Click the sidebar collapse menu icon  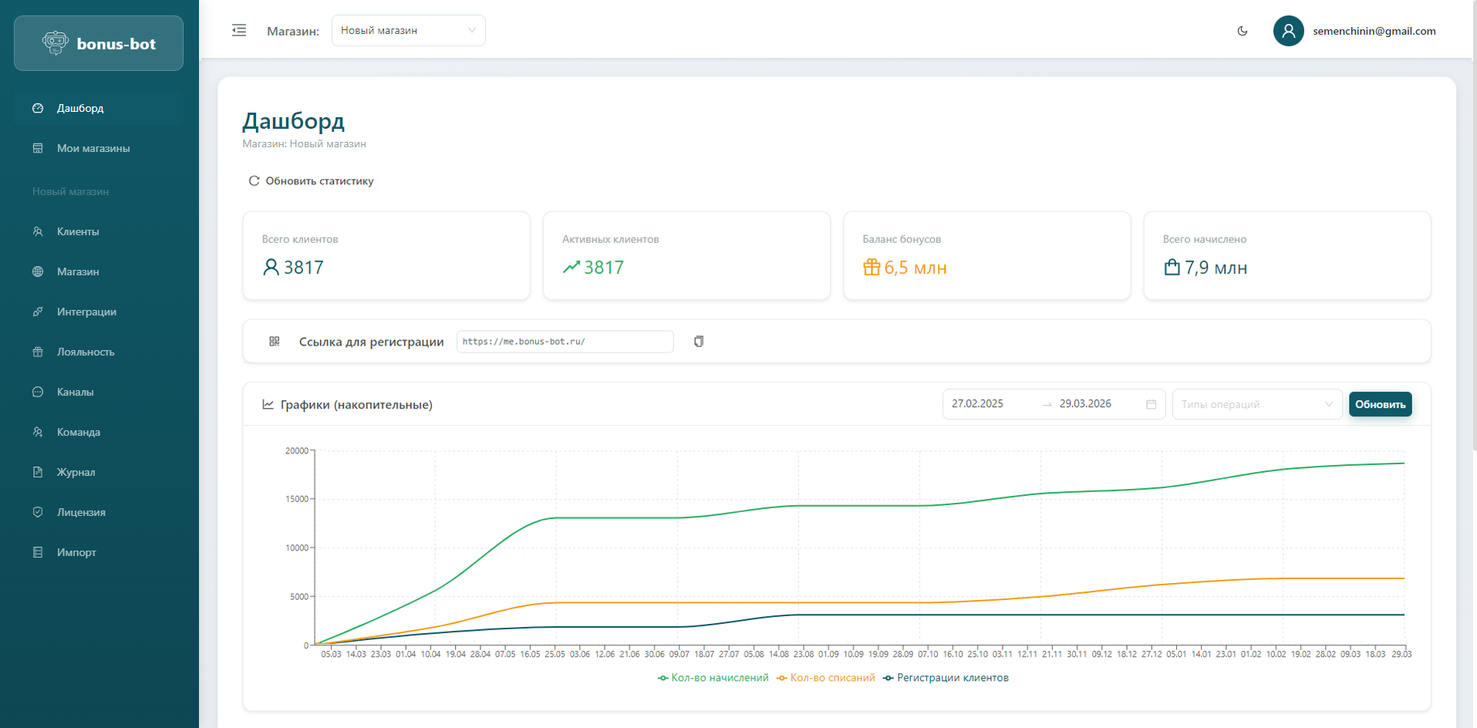click(x=239, y=31)
